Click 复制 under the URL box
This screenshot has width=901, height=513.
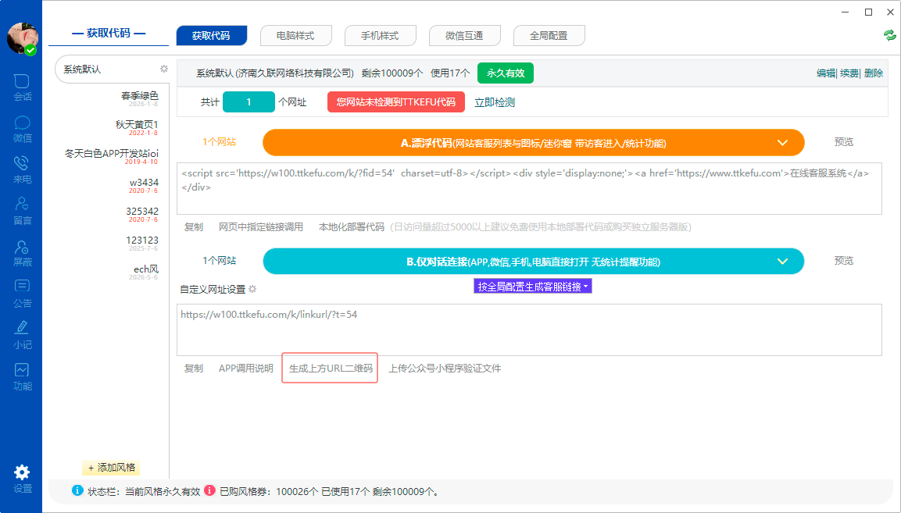click(194, 369)
